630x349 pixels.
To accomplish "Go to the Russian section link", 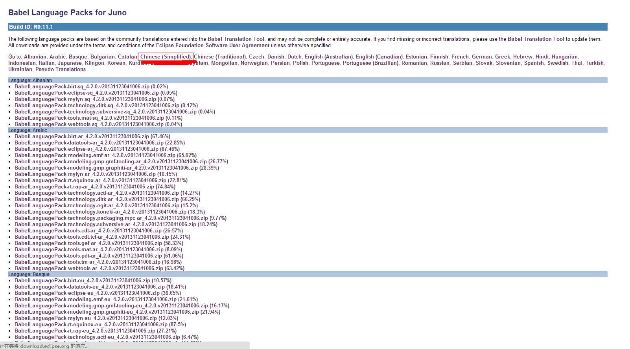I will [x=440, y=63].
